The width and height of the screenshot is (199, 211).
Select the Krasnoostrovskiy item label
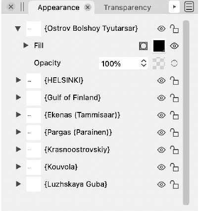tap(77, 150)
